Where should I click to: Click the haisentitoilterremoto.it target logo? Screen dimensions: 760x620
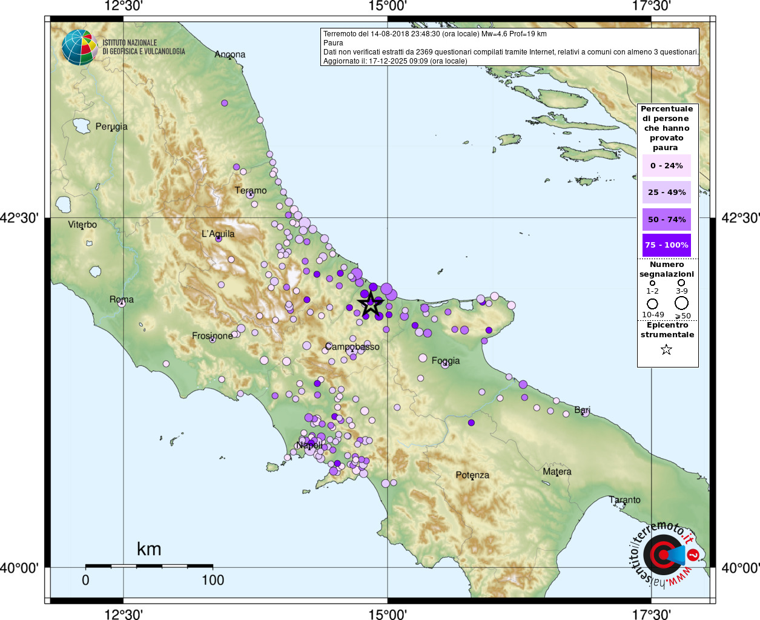pos(664,555)
